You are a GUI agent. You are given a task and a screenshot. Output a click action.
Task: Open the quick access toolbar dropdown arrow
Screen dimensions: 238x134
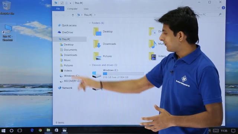[x=70, y=3]
